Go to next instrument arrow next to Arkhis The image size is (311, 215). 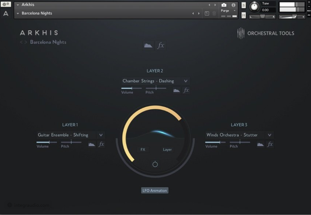click(x=215, y=5)
